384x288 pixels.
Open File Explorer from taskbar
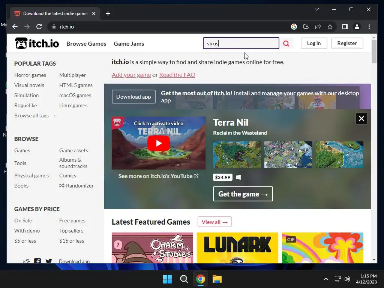pos(217,279)
